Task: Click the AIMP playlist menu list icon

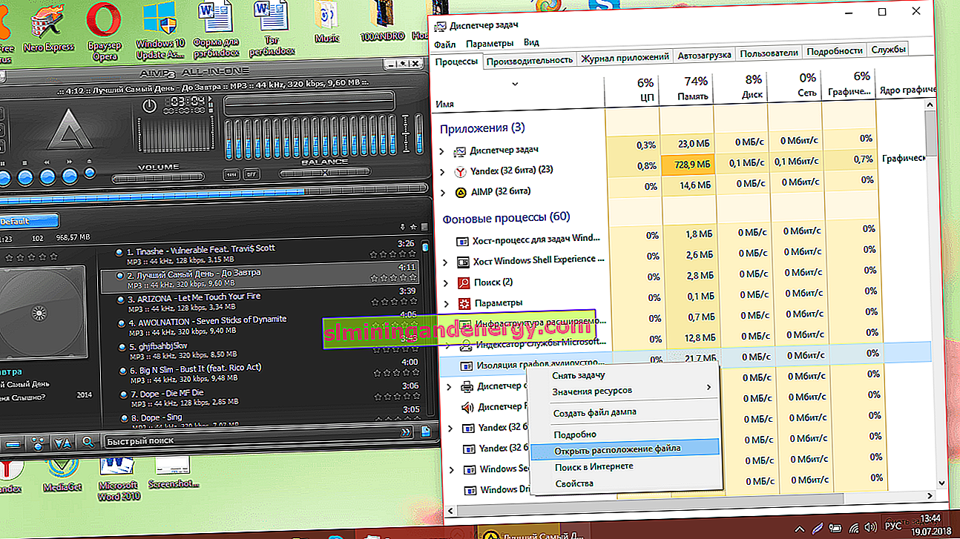Action: click(x=424, y=226)
